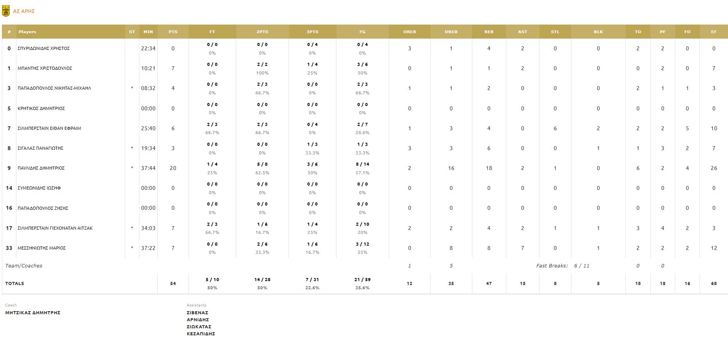Open the ΑΣ ΑΡΗΣ team name link
This screenshot has height=340, width=728.
(x=24, y=11)
